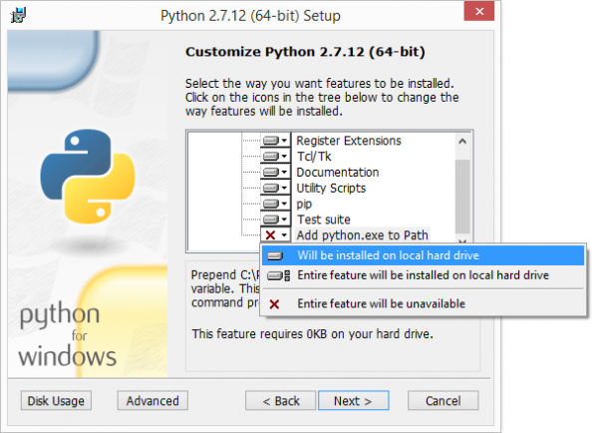
Task: Expand dropdown arrow next to Test suite
Action: click(x=285, y=219)
